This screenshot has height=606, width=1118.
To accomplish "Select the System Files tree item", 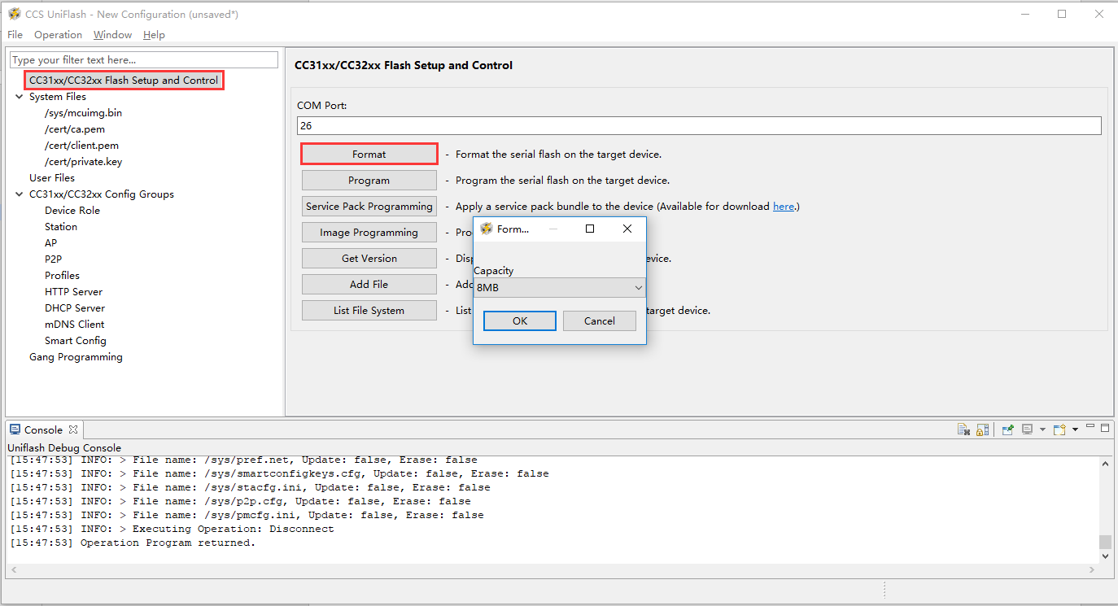I will (58, 97).
